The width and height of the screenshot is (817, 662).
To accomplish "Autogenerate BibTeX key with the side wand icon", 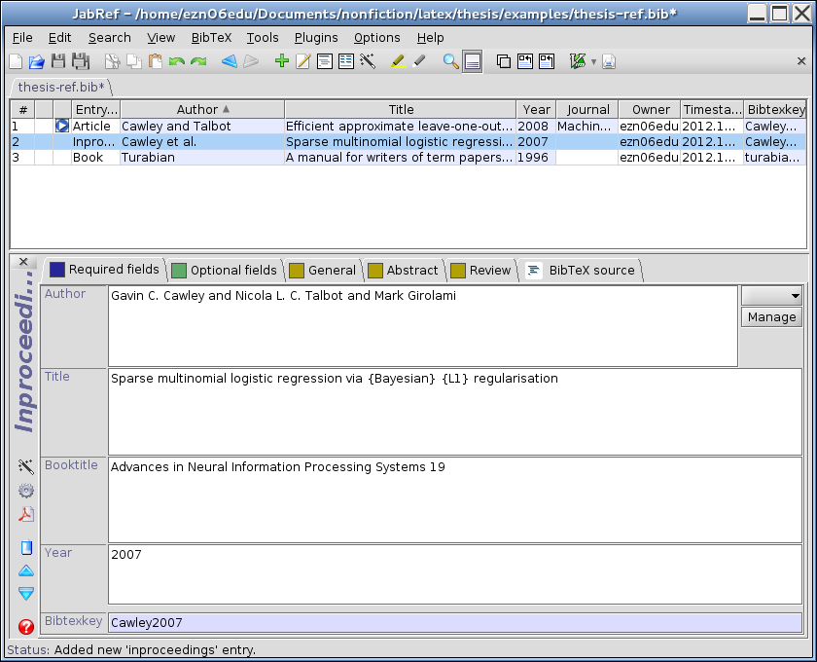I will tap(26, 467).
